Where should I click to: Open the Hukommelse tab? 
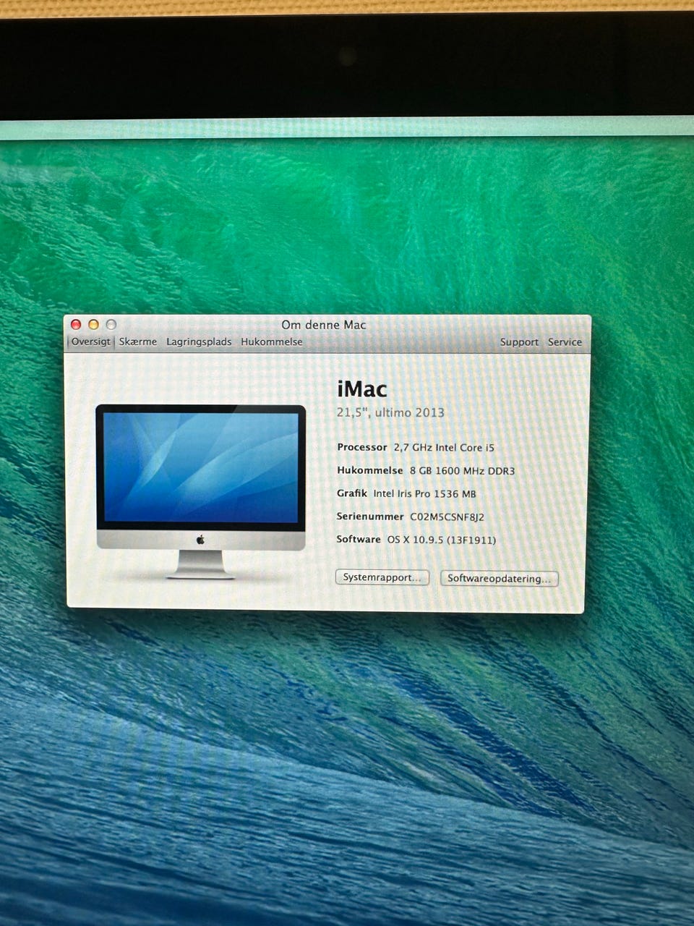pos(272,341)
